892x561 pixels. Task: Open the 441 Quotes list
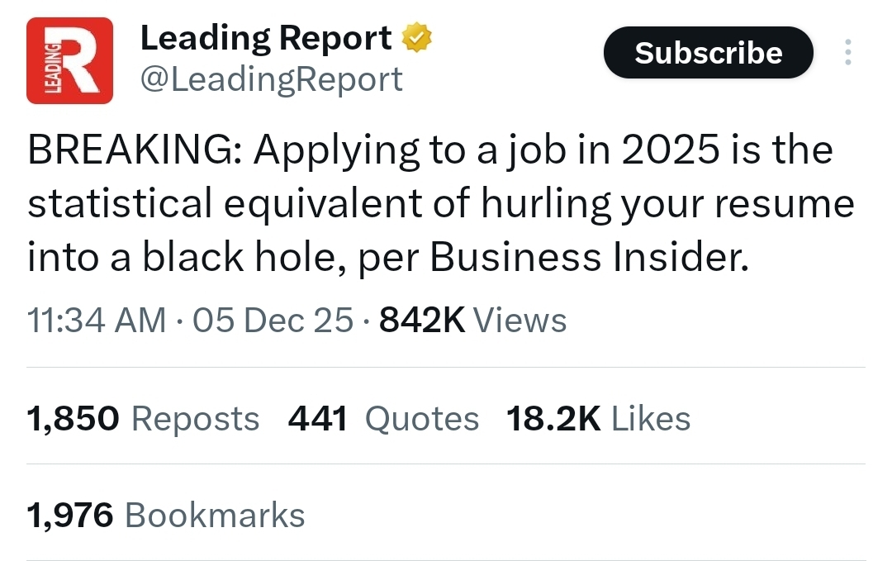click(x=383, y=419)
